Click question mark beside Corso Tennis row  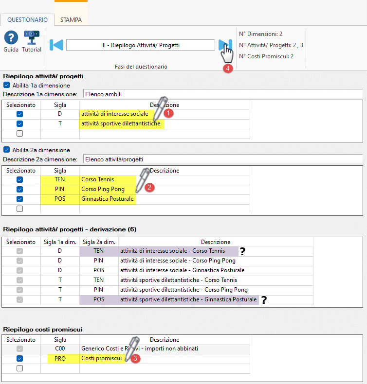[x=242, y=251]
